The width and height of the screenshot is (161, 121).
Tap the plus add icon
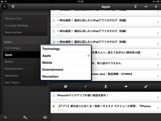[5, 117]
